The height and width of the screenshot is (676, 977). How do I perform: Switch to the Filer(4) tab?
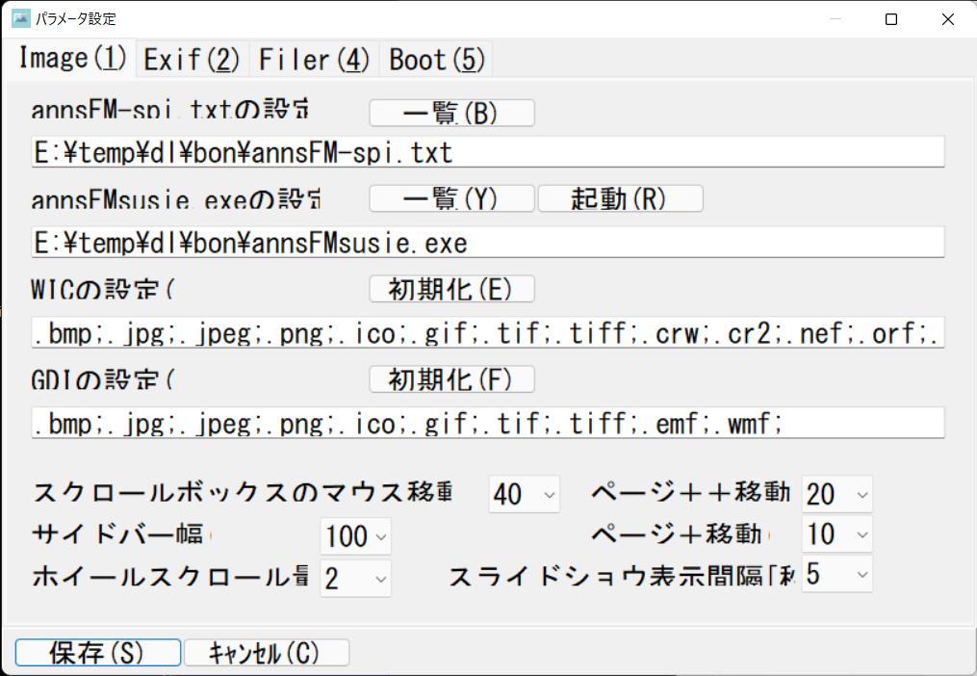tap(314, 60)
